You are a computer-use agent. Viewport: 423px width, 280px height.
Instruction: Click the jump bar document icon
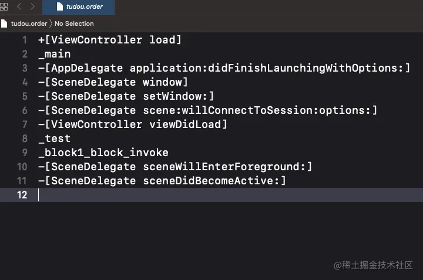coord(5,23)
